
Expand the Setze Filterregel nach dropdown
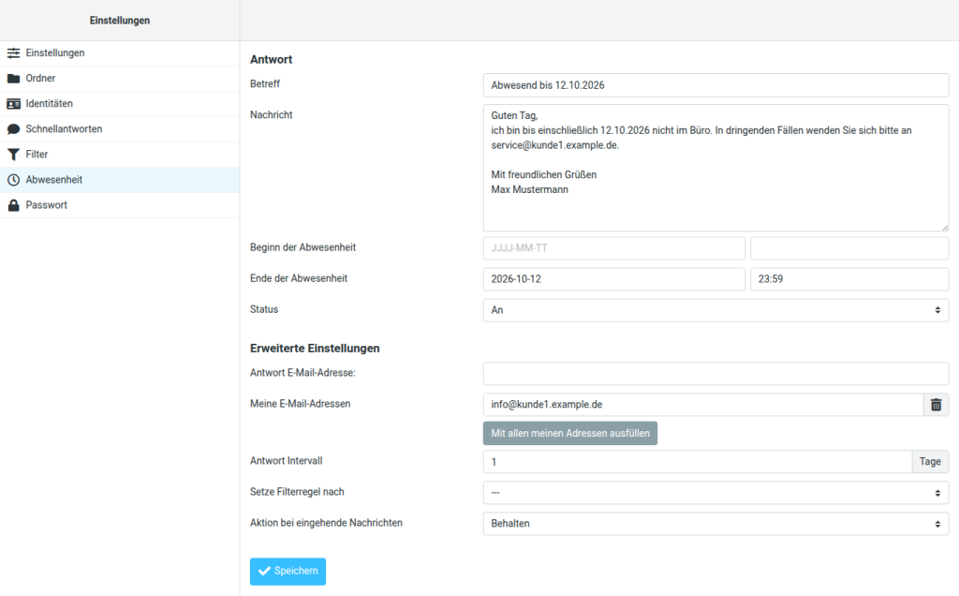[716, 493]
